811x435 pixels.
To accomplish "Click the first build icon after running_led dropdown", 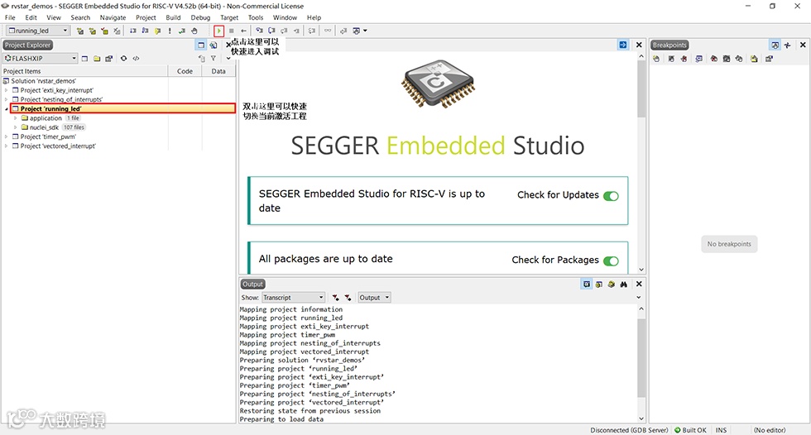I will tap(80, 31).
